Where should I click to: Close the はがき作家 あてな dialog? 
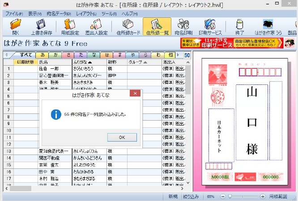[135, 93]
